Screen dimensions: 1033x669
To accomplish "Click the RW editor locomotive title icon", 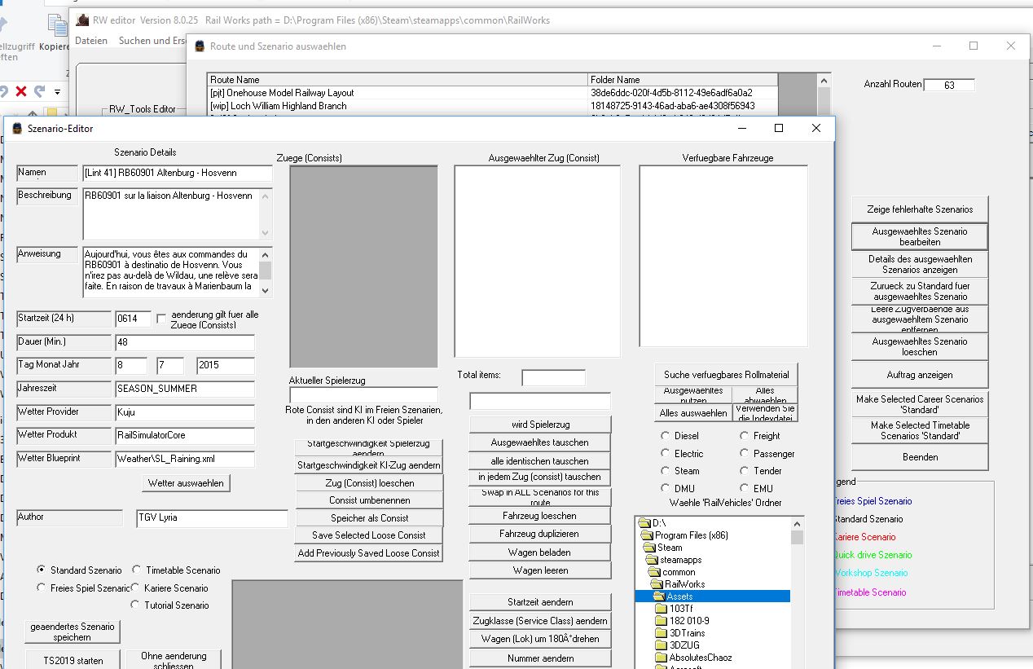I will (81, 20).
